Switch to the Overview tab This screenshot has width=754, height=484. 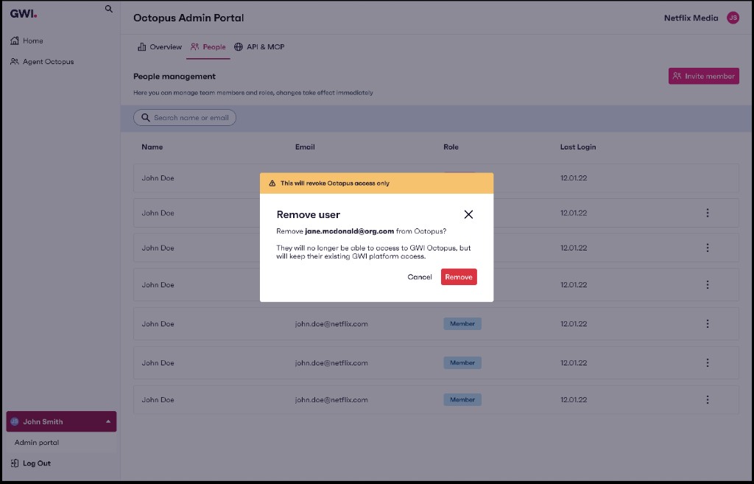160,46
